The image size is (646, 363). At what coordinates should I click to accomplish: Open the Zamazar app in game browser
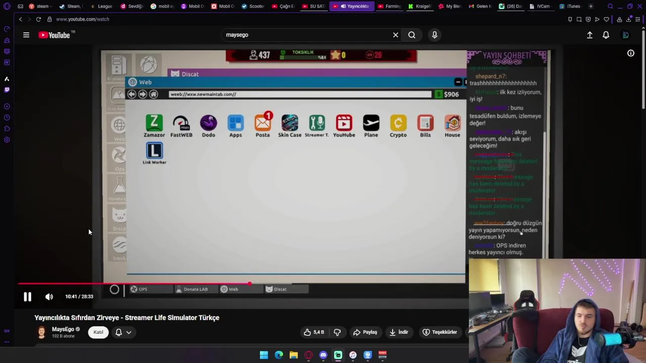[154, 126]
